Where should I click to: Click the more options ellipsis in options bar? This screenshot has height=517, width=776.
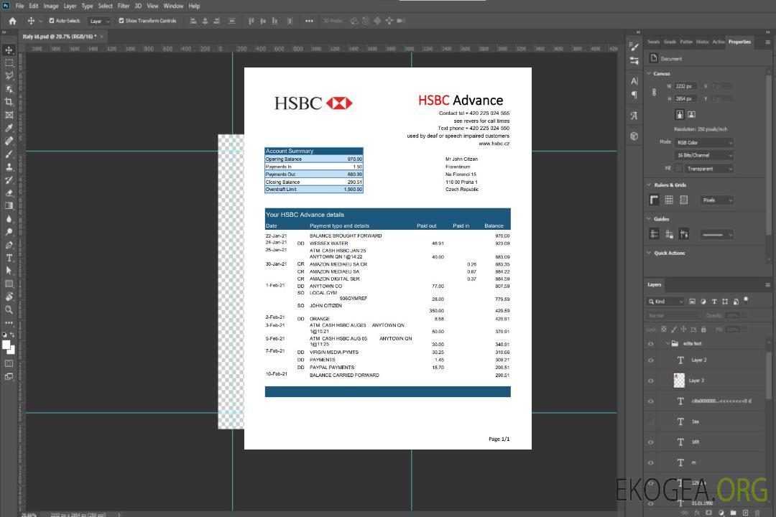pyautogui.click(x=309, y=21)
